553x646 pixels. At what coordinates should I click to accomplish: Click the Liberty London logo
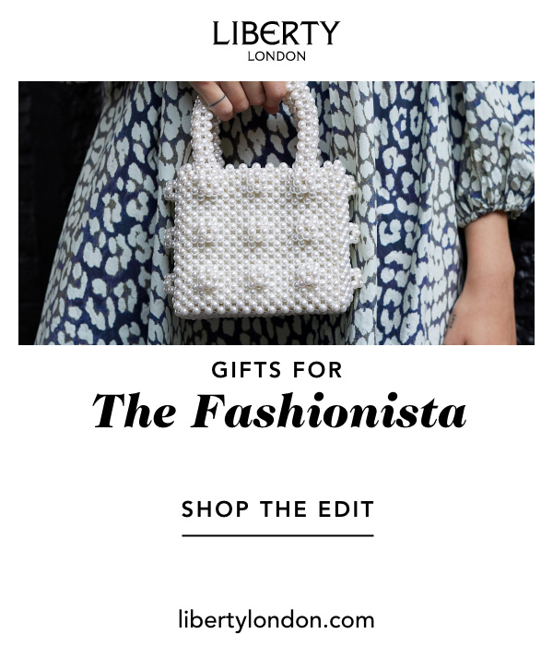(x=276, y=41)
